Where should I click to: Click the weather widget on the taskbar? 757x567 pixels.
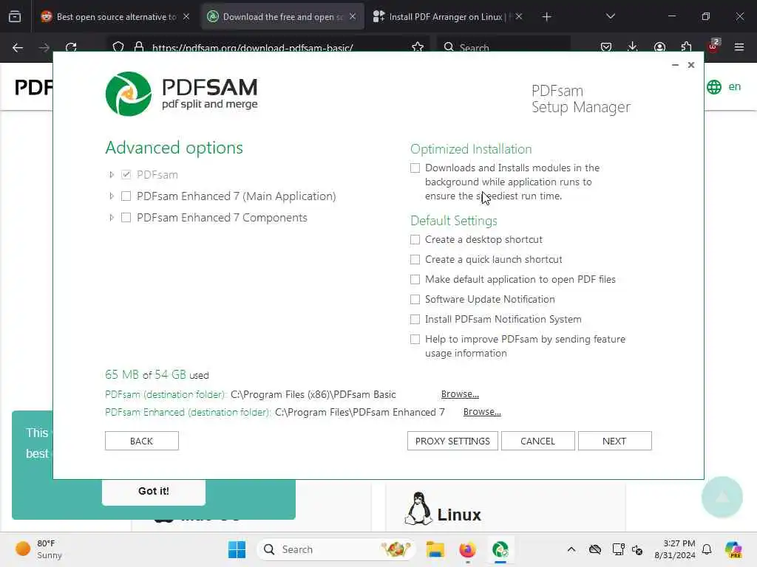[x=39, y=549]
